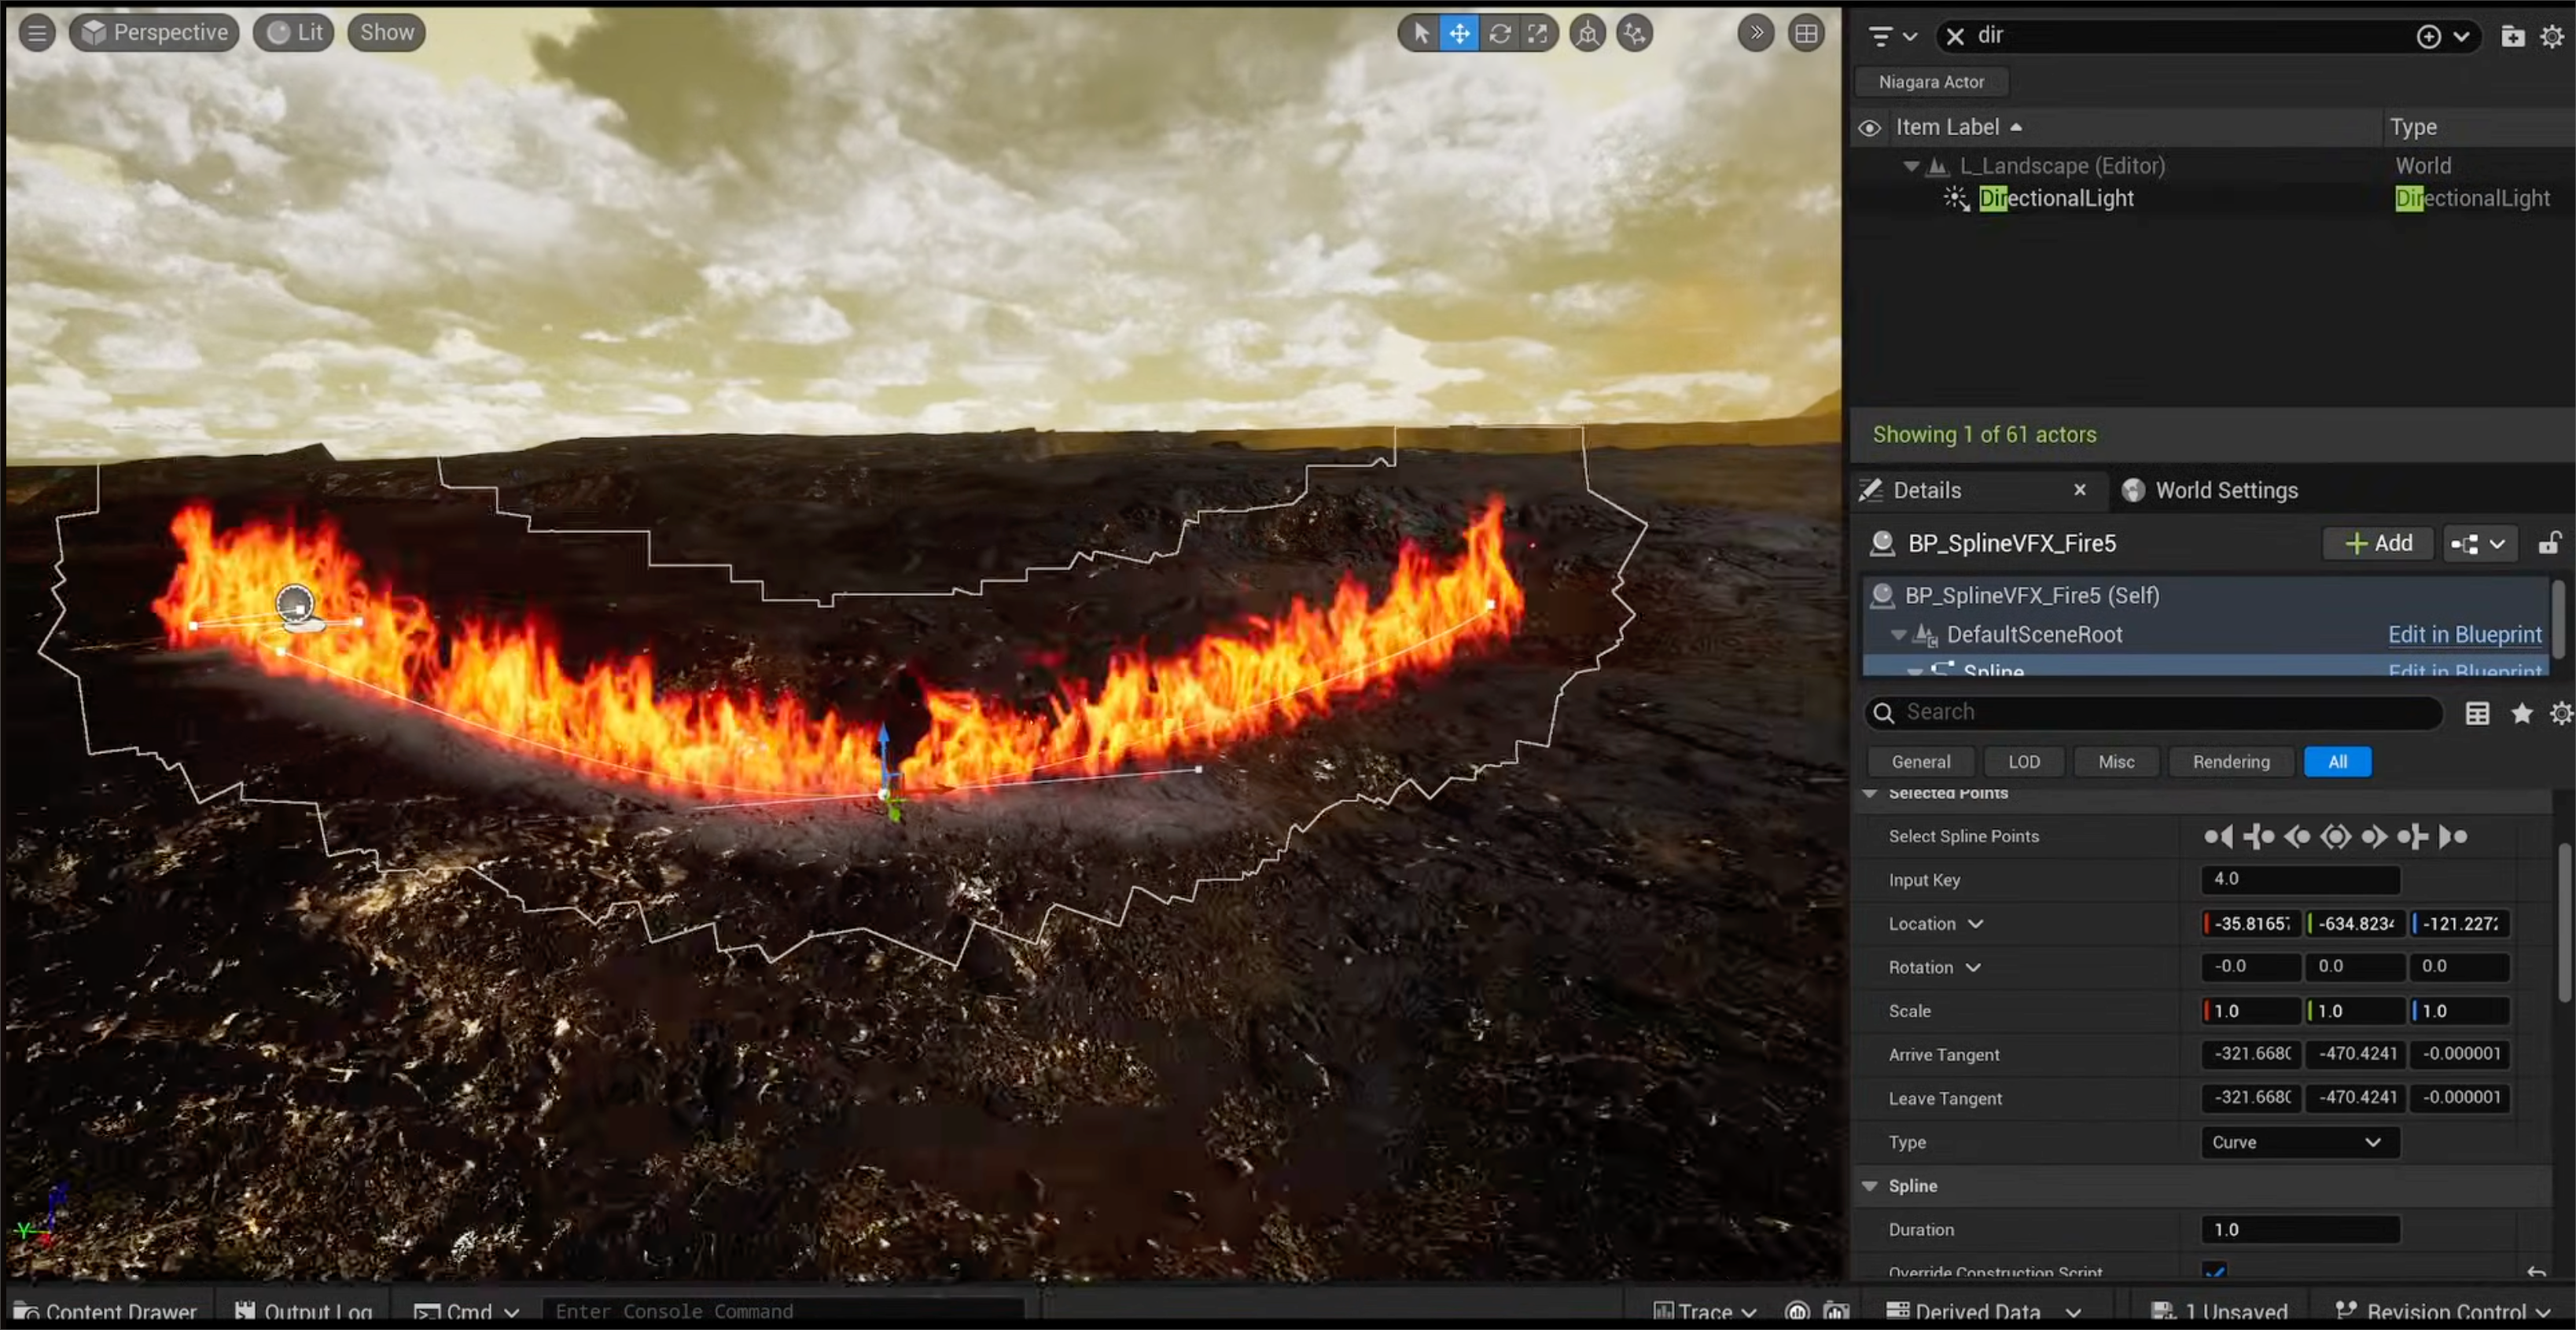
Task: Toggle Override Construction Script checkbox
Action: pos(2215,1272)
